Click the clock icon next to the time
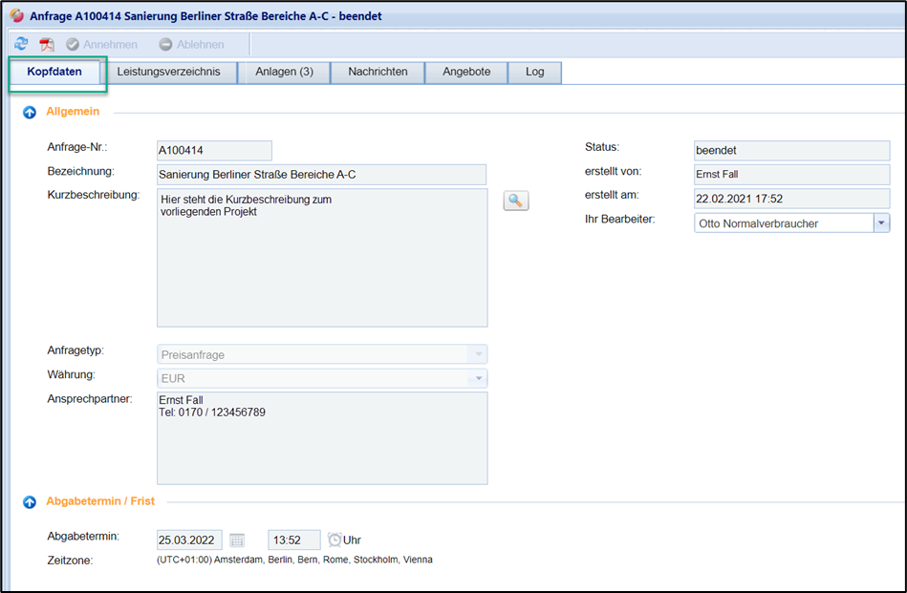 point(335,540)
